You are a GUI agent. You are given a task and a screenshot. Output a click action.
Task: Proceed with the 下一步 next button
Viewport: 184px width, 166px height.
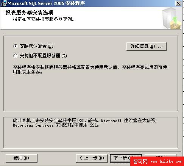(120, 158)
